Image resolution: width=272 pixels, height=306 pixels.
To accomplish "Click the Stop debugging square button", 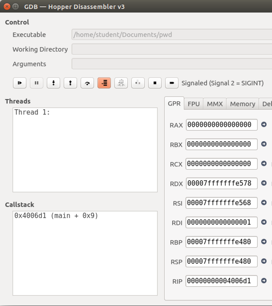I will click(x=155, y=83).
